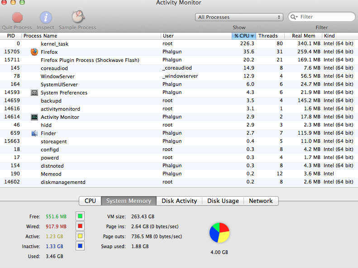Click the PID 15711 cell
The width and height of the screenshot is (358, 268).
(12, 60)
